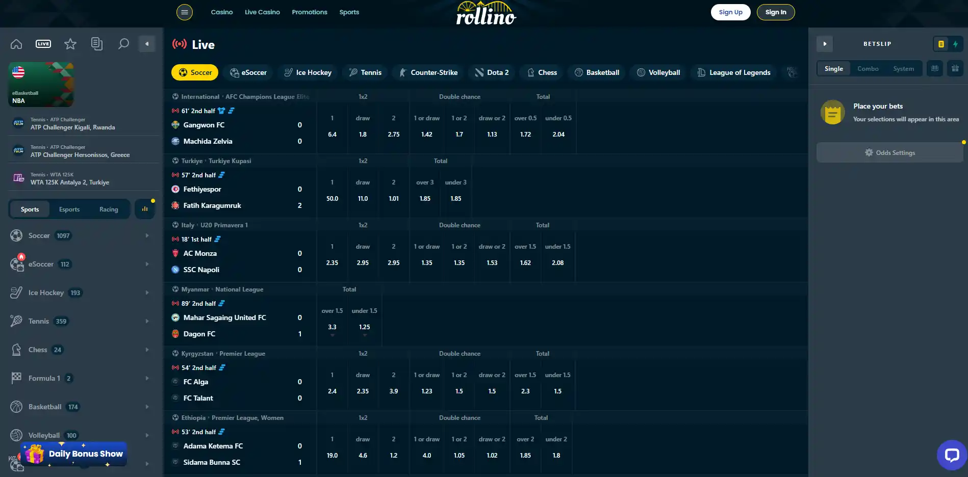Switch to the Esports tab
This screenshot has height=477, width=968.
click(x=69, y=209)
